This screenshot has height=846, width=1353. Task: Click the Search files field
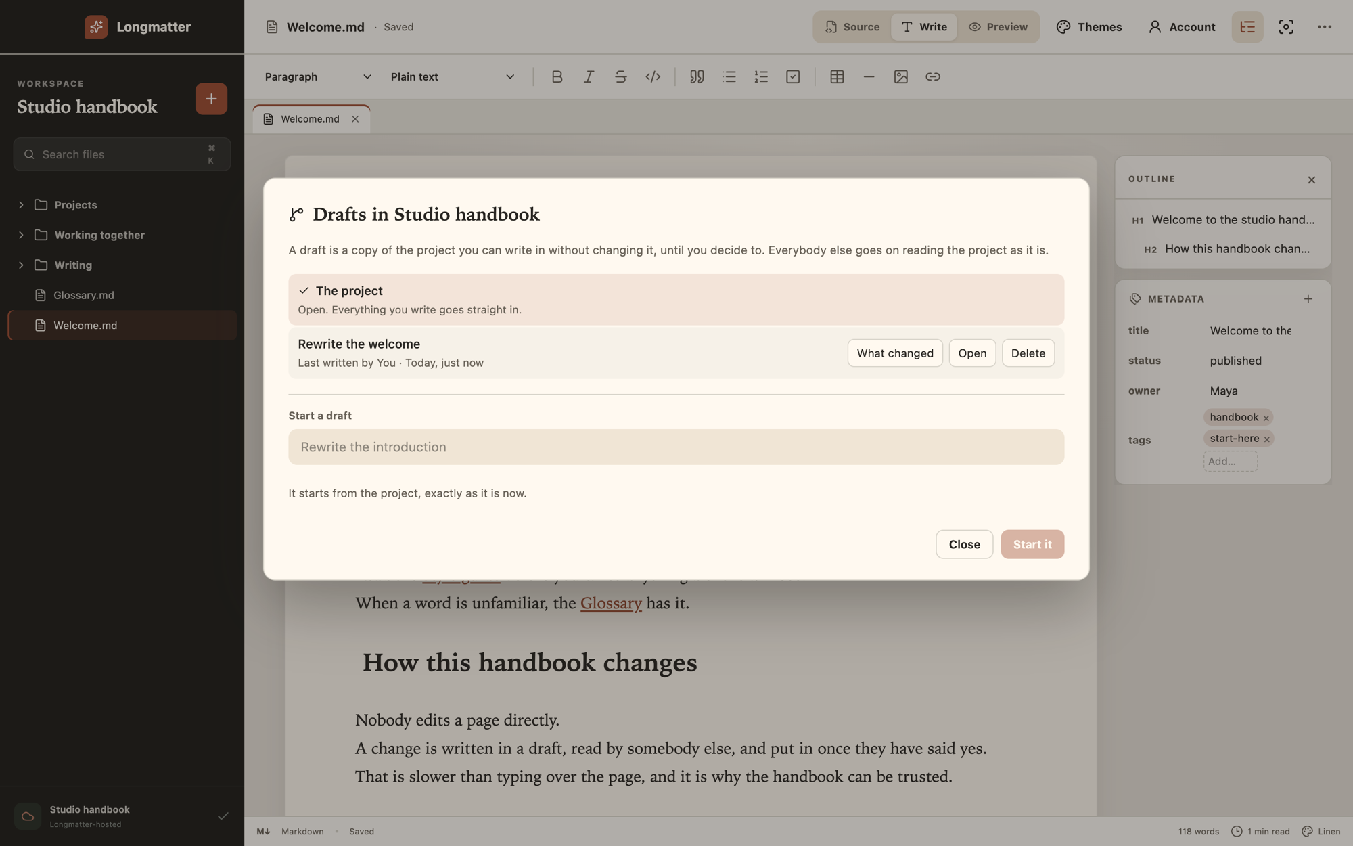pyautogui.click(x=122, y=154)
